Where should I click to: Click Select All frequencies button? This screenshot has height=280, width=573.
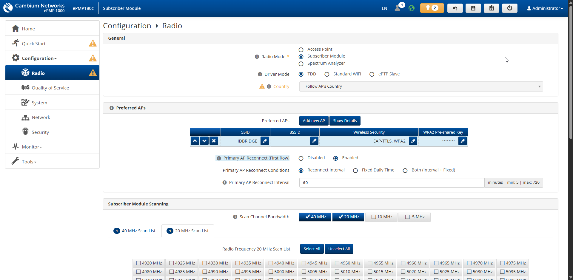312,249
